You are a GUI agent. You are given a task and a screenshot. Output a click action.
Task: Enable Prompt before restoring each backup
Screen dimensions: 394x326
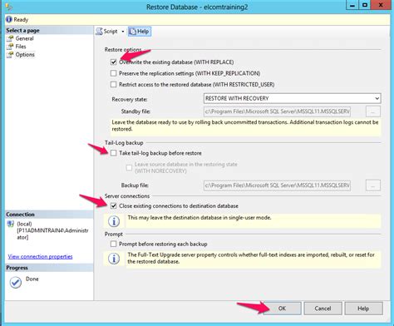(114, 244)
